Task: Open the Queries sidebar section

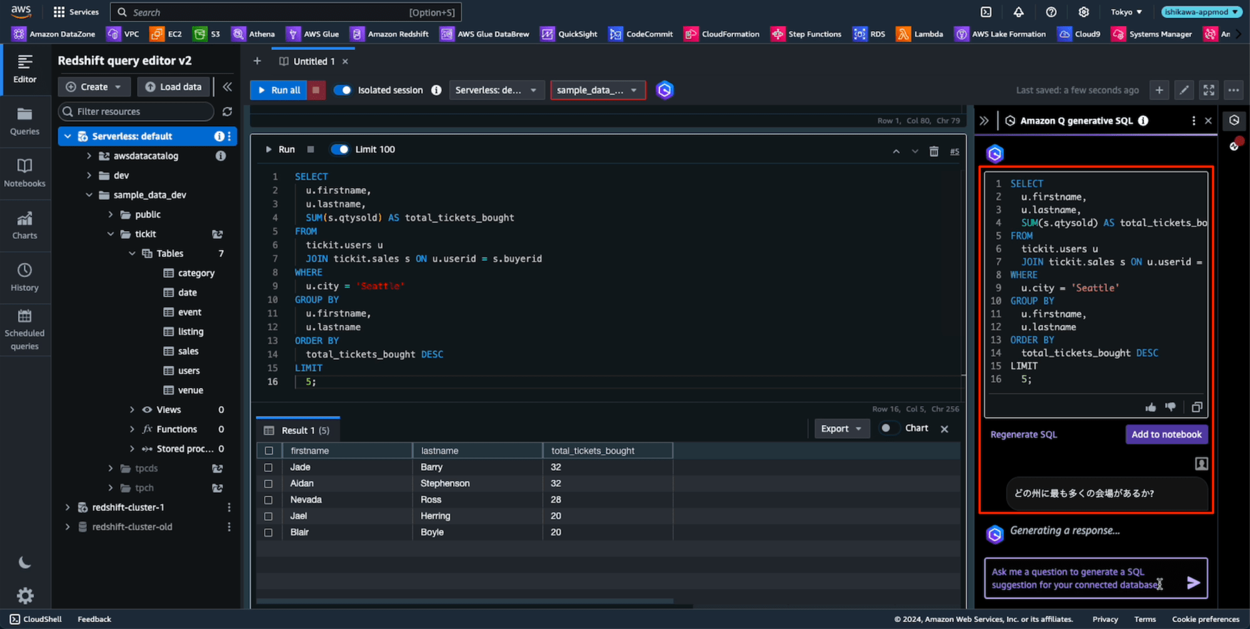Action: [x=25, y=121]
